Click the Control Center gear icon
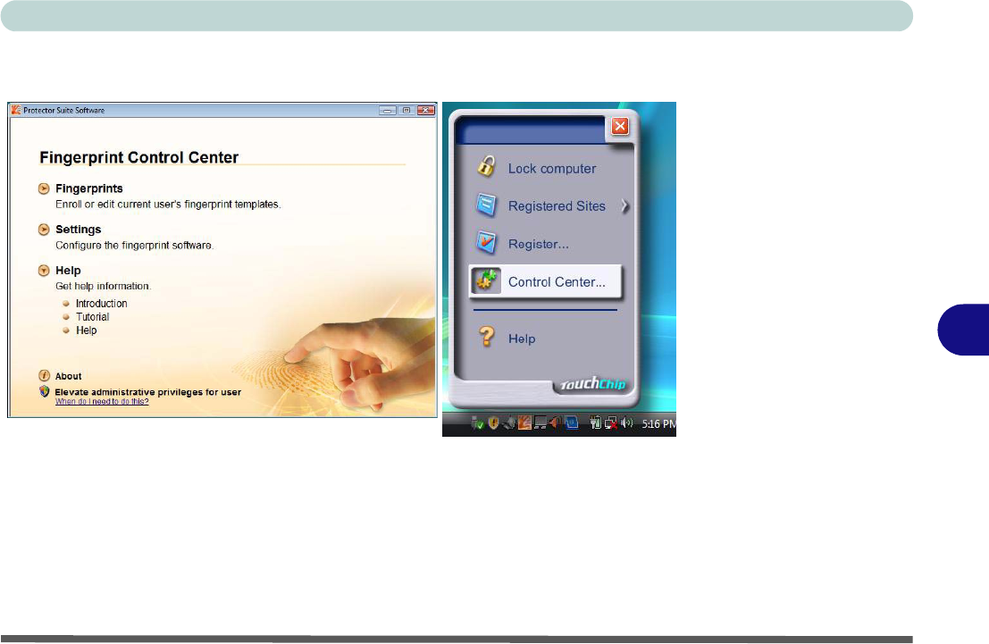The width and height of the screenshot is (989, 644). (x=486, y=281)
